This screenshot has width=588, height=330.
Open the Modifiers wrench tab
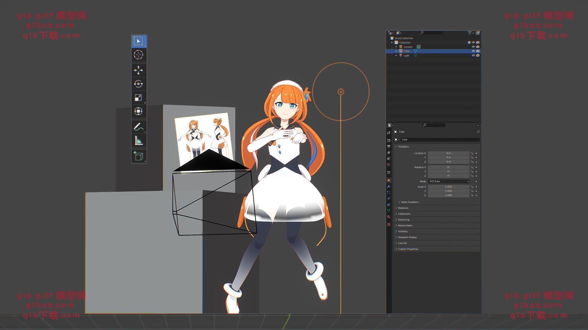click(x=389, y=186)
